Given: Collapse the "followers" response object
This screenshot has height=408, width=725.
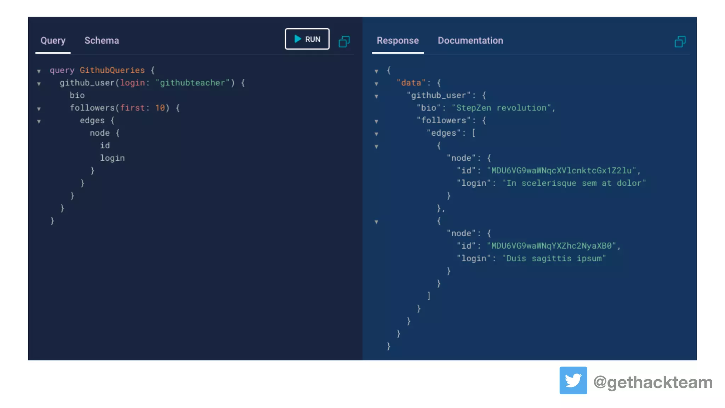Looking at the screenshot, I should pyautogui.click(x=376, y=121).
